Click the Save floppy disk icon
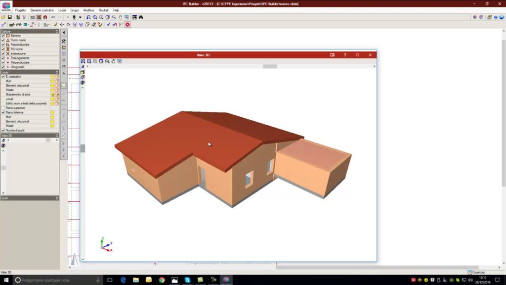This screenshot has height=285, width=506. click(9, 17)
